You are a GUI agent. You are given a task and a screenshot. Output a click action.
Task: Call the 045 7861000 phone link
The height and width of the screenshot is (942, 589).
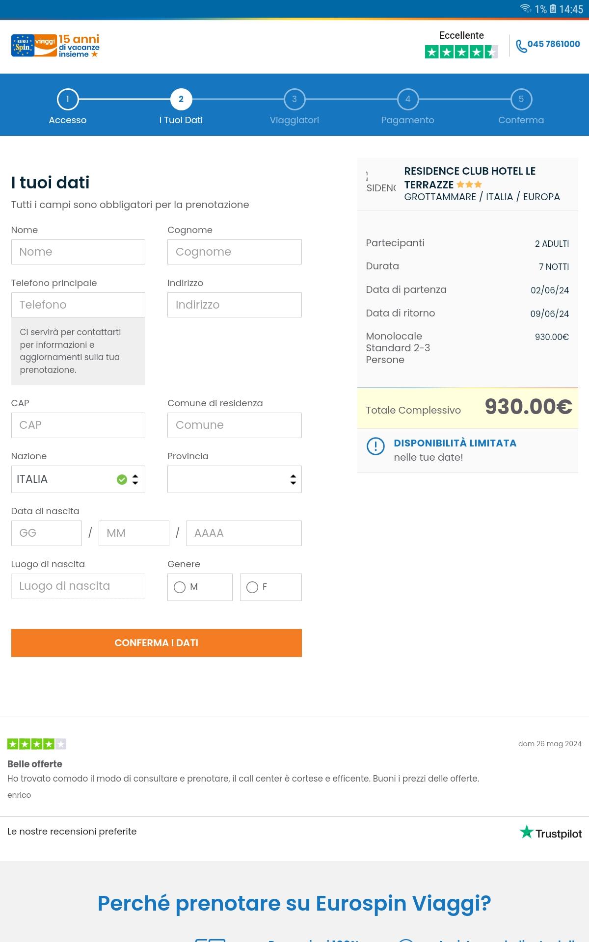554,44
